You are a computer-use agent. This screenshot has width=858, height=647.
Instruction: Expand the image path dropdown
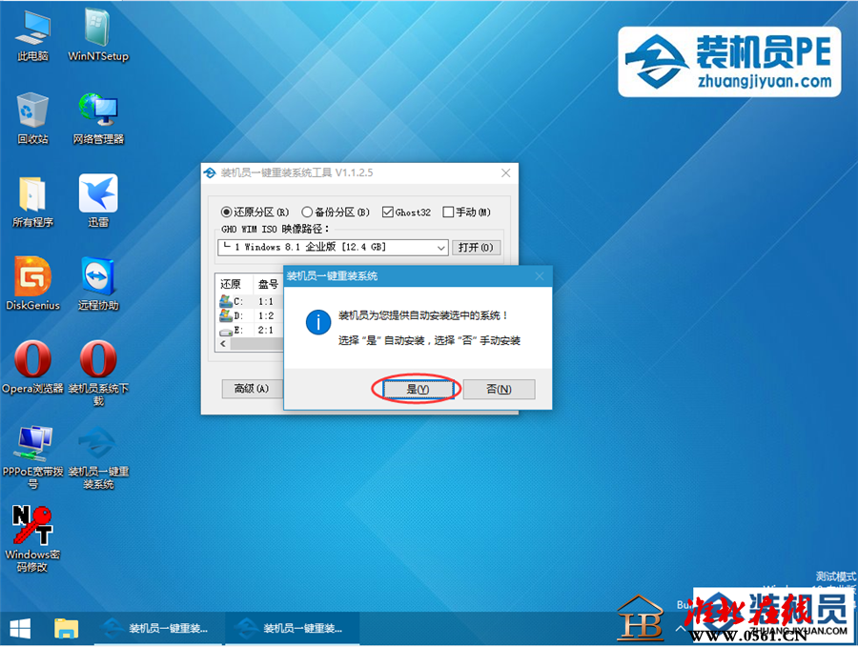441,248
